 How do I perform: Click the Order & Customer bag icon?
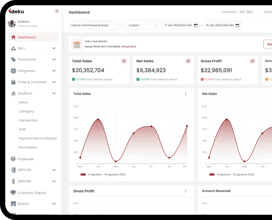13,82
